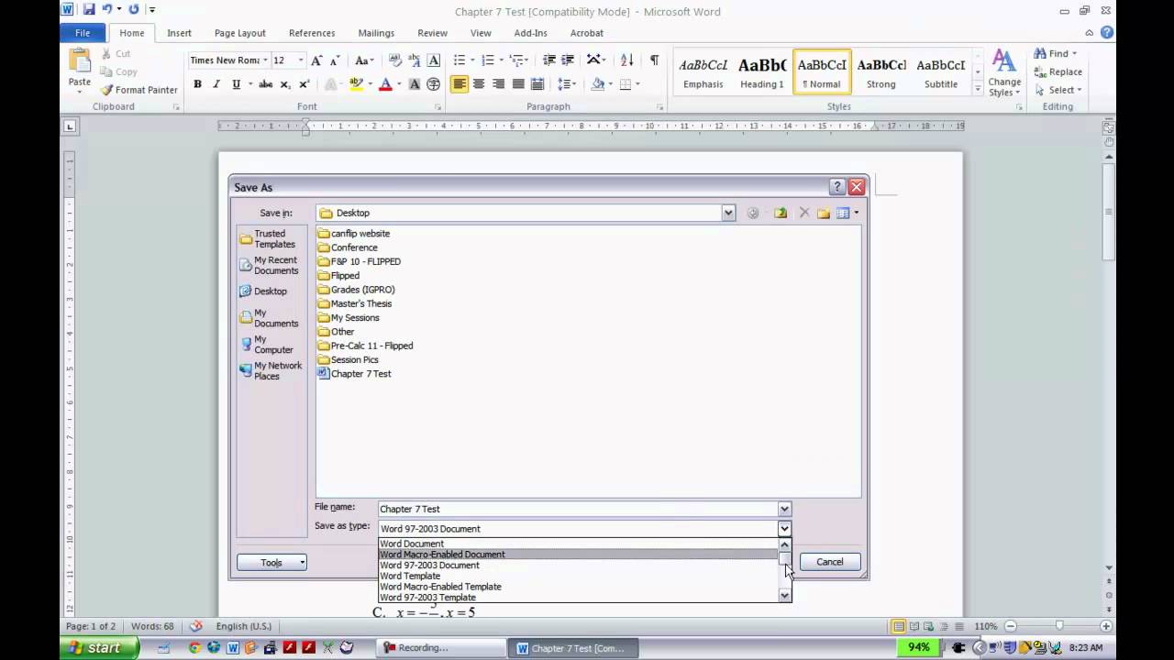Click the Strikethrough icon
This screenshot has height=660, width=1174.
[x=265, y=84]
